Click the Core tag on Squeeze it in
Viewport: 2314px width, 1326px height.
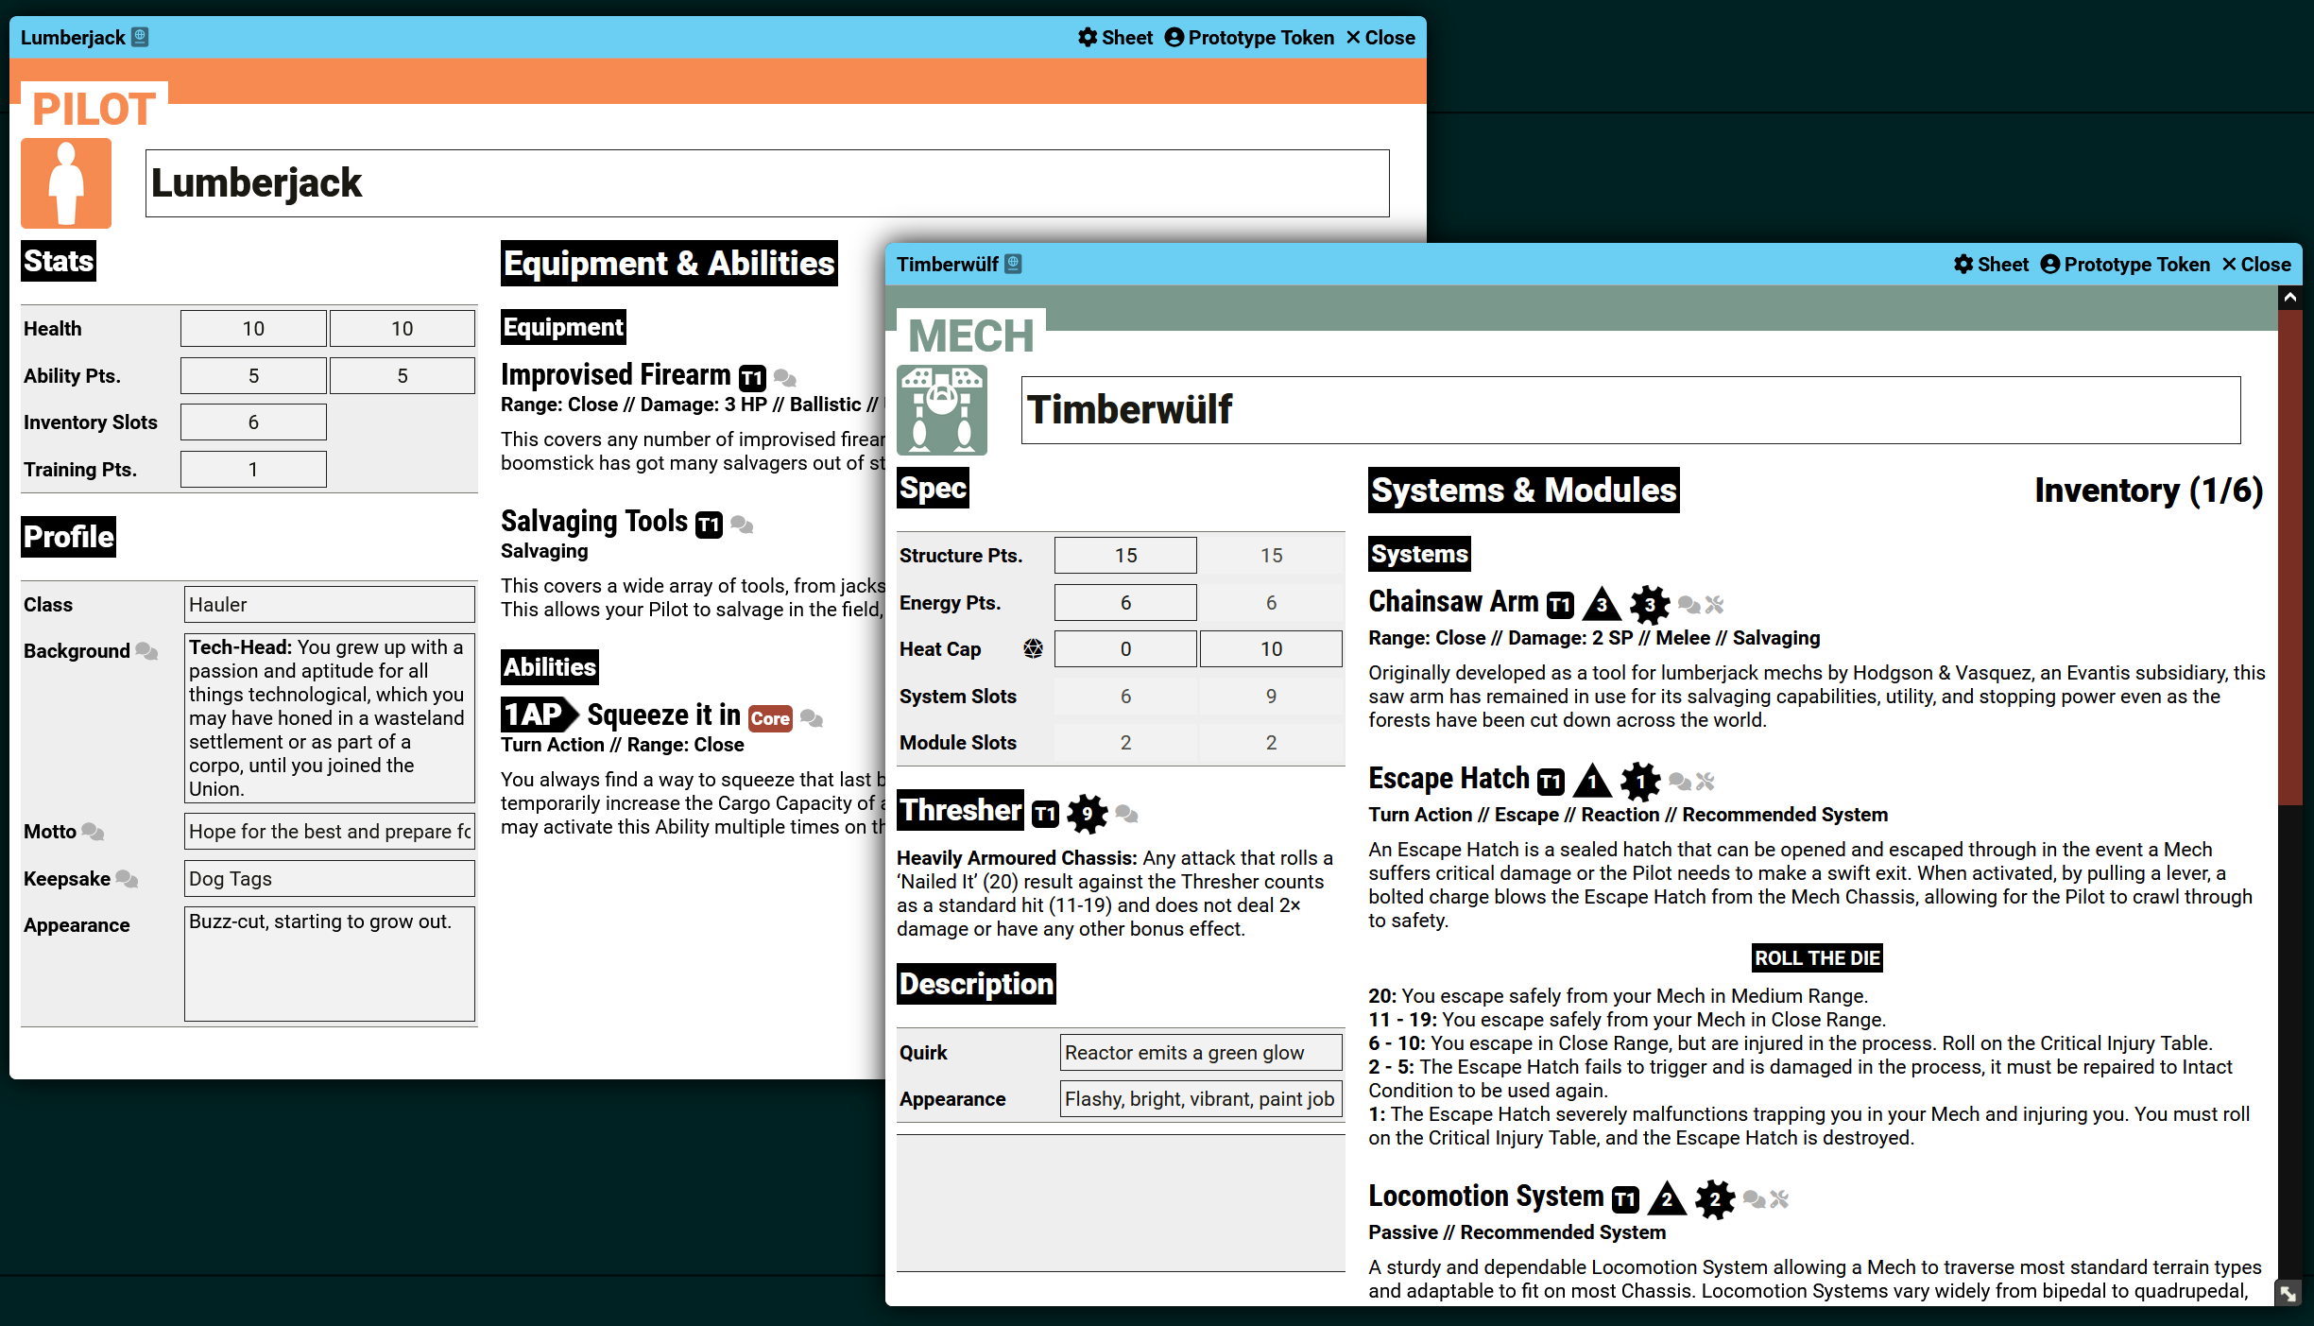click(x=770, y=719)
